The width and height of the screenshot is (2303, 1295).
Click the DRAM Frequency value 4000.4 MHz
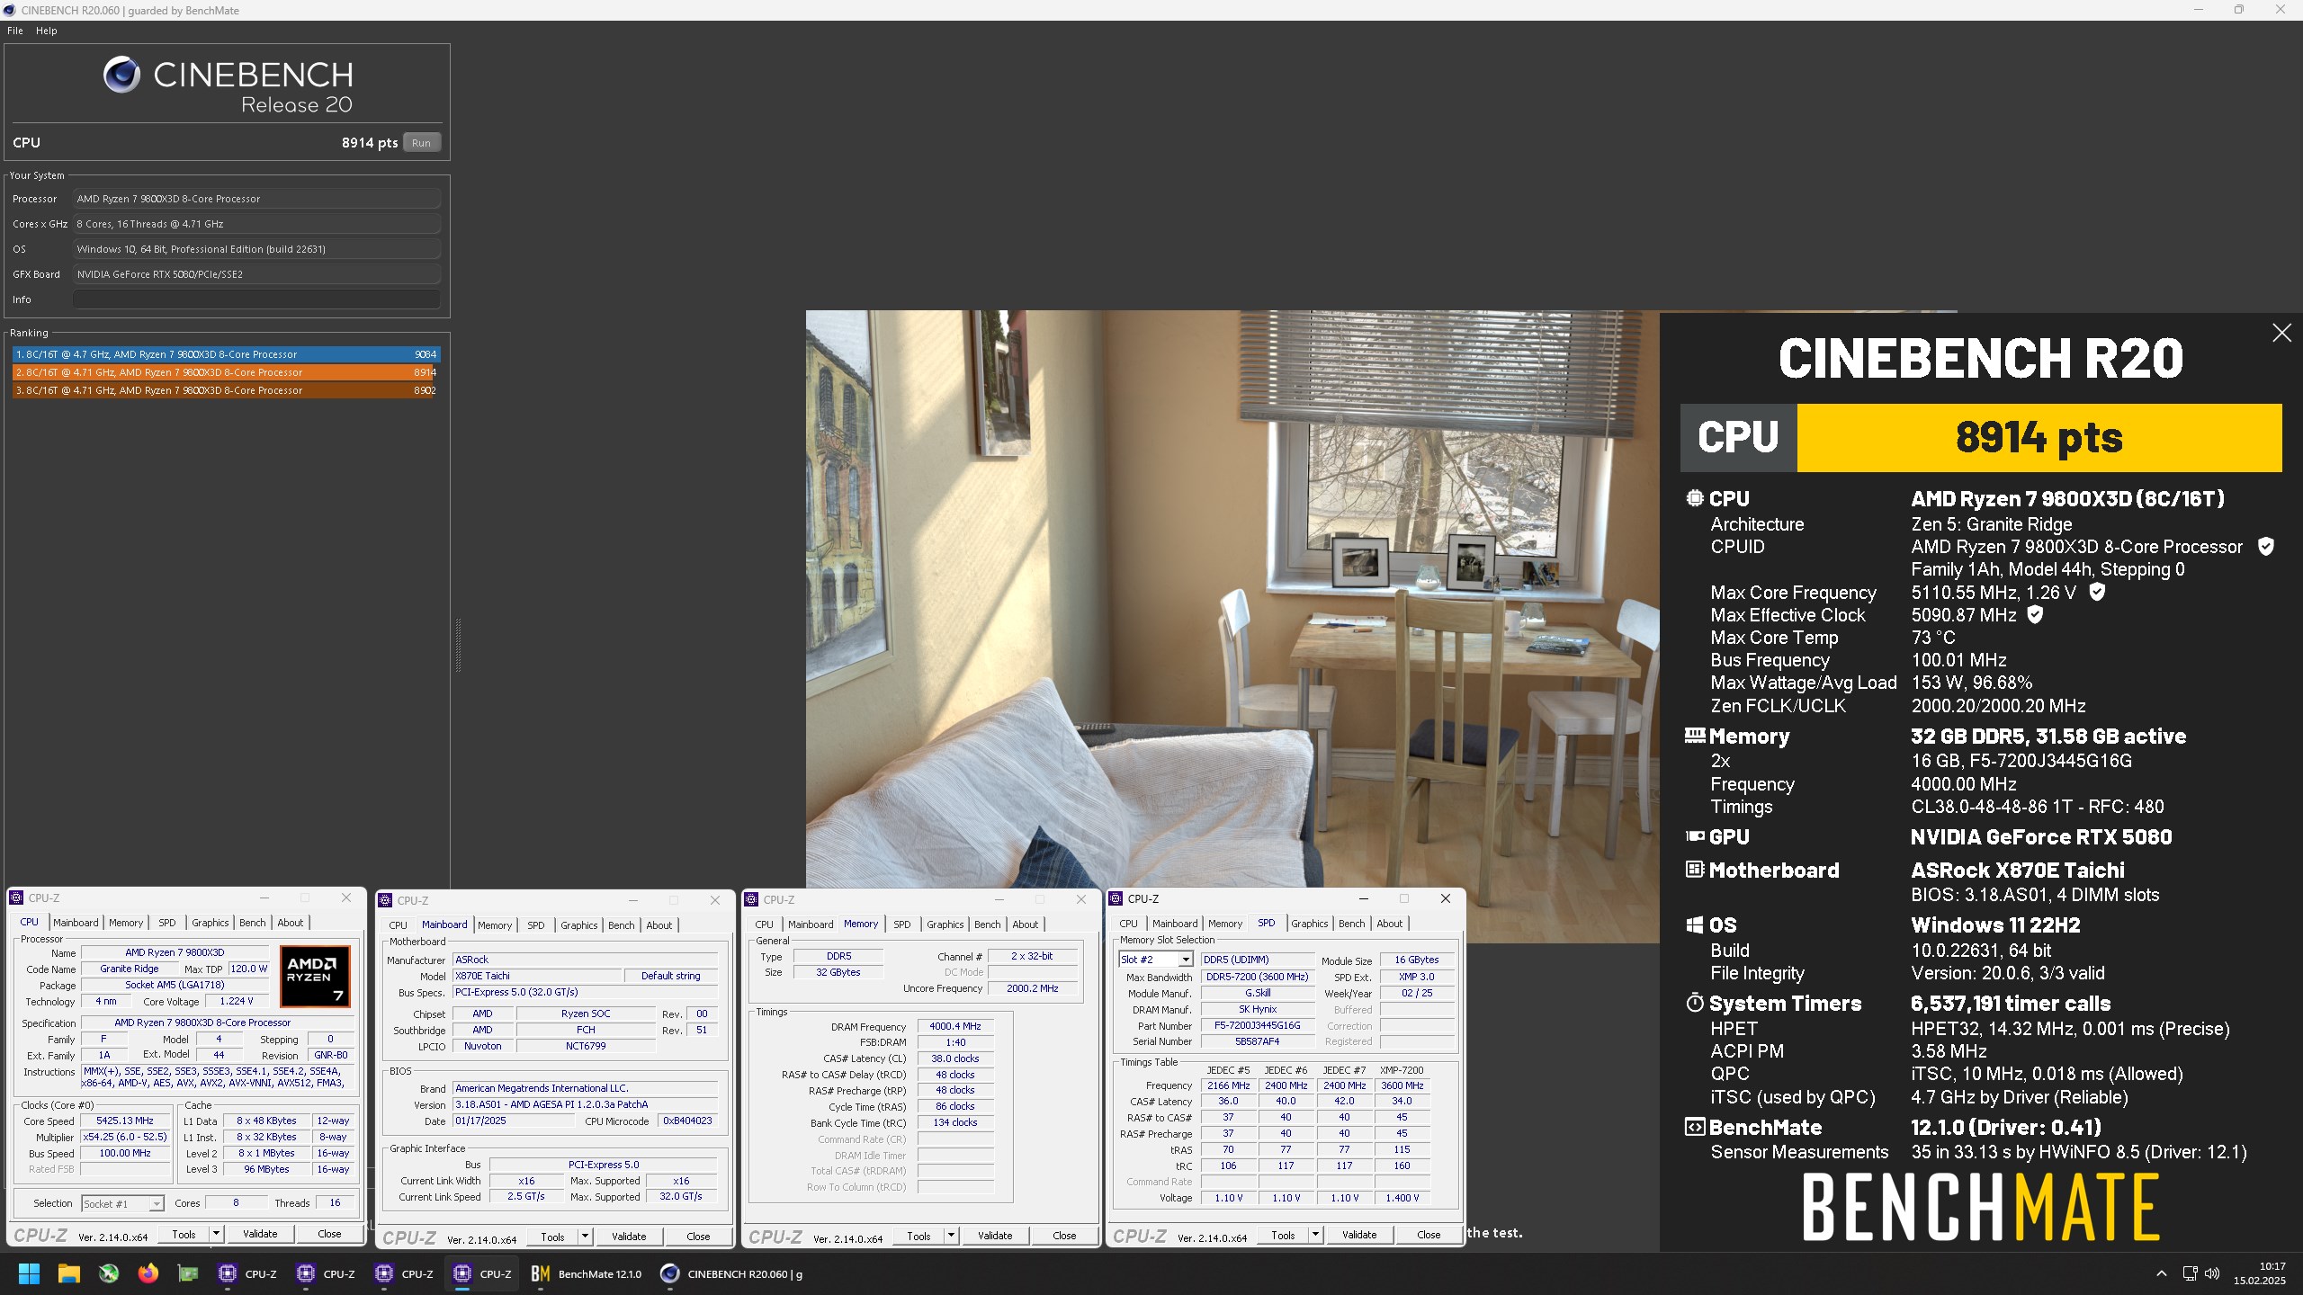955,1026
